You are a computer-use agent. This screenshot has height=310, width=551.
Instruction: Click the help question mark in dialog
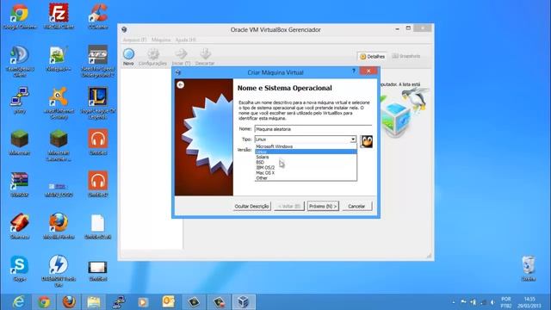tap(354, 71)
